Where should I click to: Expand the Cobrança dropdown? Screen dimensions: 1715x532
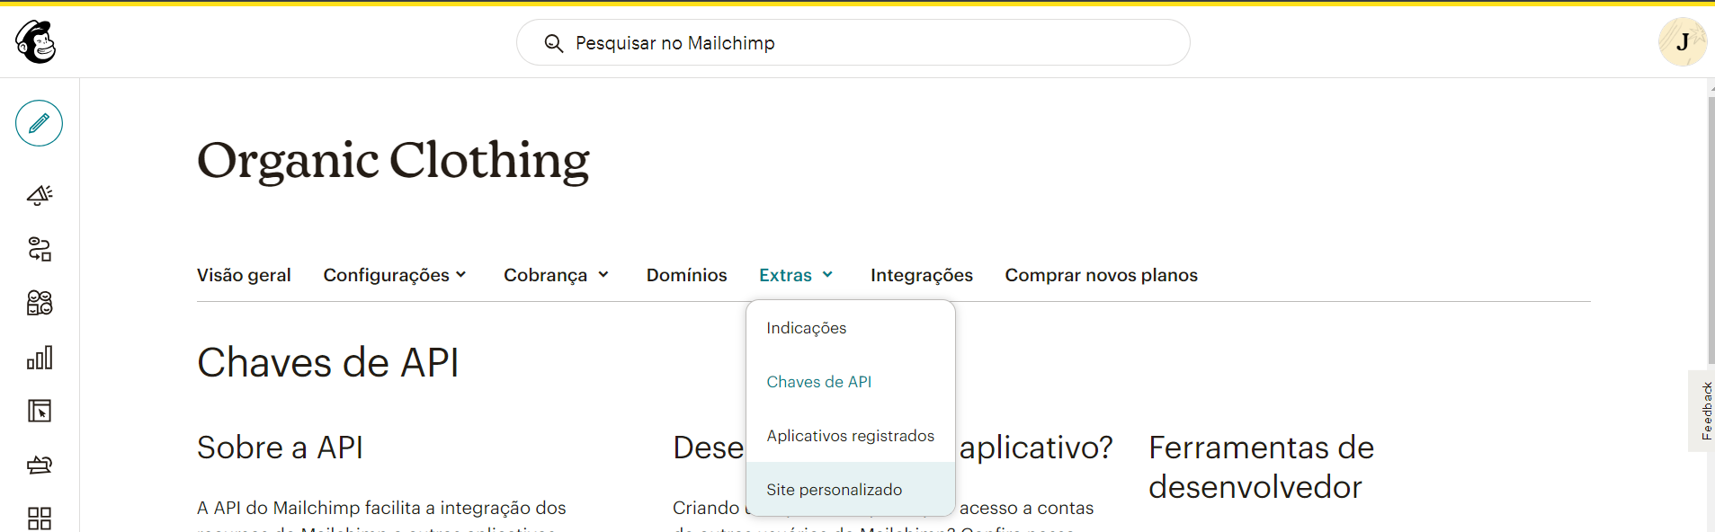[x=556, y=275]
